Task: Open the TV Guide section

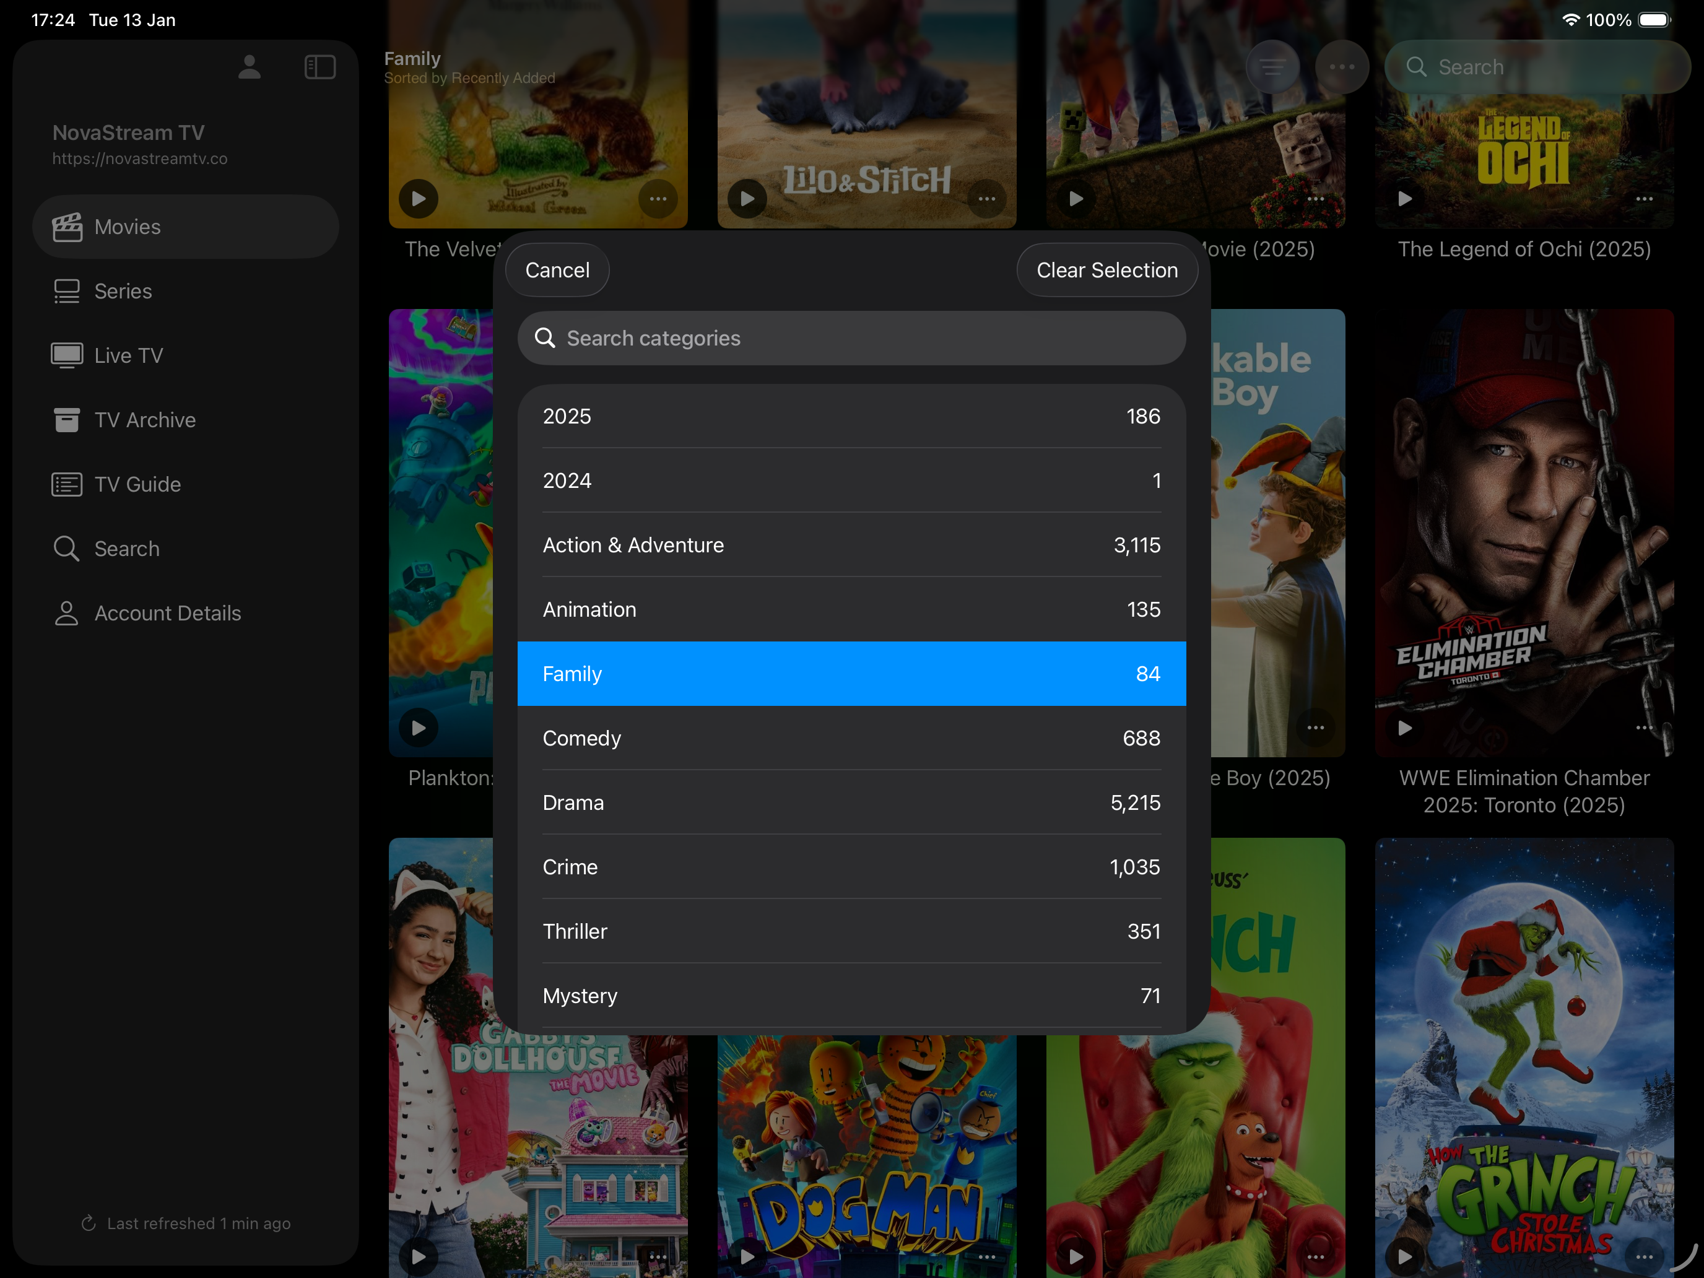Action: 186,485
